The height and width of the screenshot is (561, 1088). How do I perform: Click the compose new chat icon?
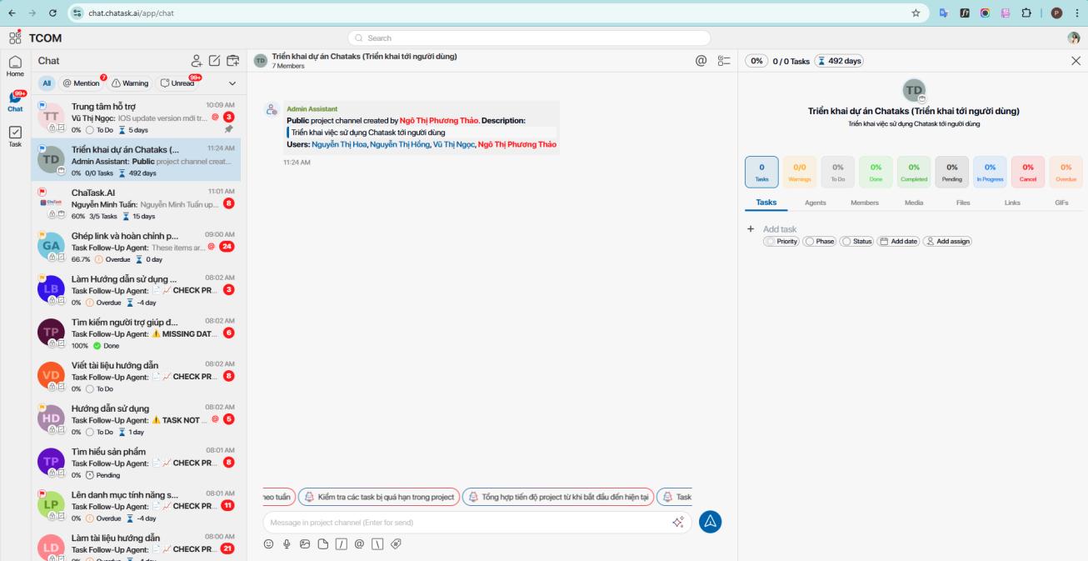[214, 61]
